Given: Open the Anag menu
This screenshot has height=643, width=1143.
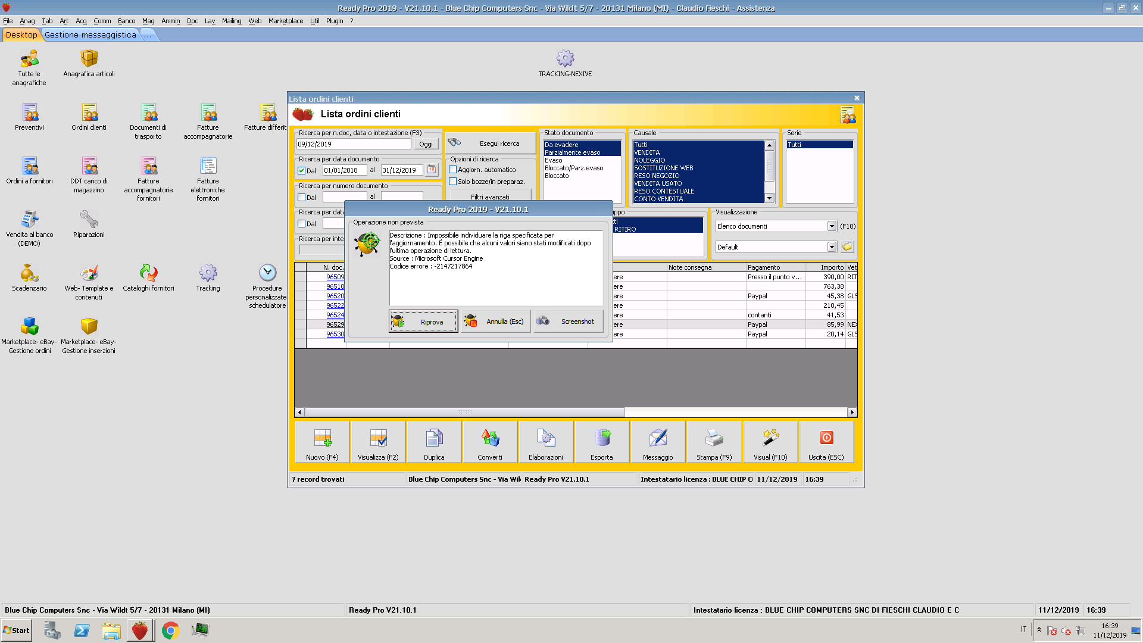Looking at the screenshot, I should click(x=27, y=21).
